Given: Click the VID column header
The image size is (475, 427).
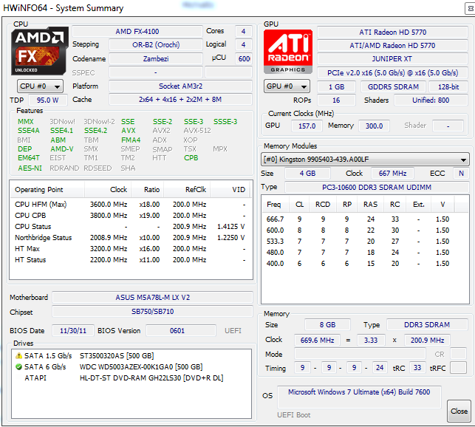Looking at the screenshot, I should (x=230, y=190).
